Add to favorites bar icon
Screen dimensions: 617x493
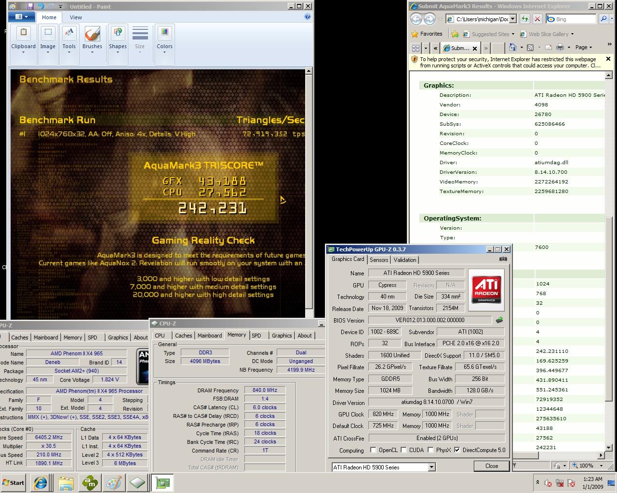pyautogui.click(x=455, y=34)
